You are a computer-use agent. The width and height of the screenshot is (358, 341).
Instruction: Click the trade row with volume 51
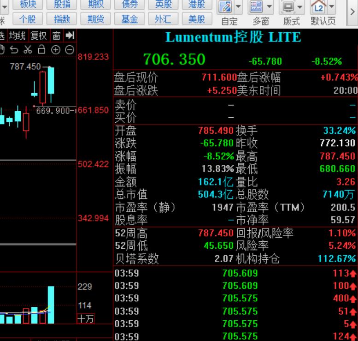point(235,311)
